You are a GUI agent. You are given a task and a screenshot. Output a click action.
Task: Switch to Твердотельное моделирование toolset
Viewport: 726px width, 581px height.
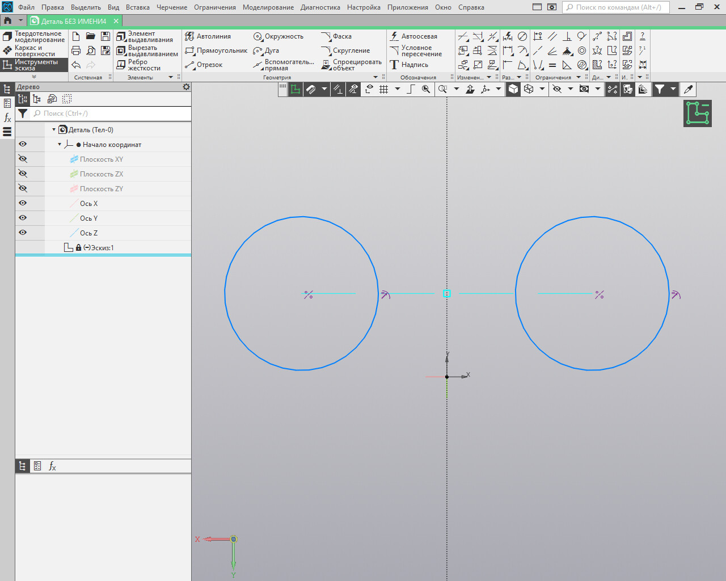[34, 37]
